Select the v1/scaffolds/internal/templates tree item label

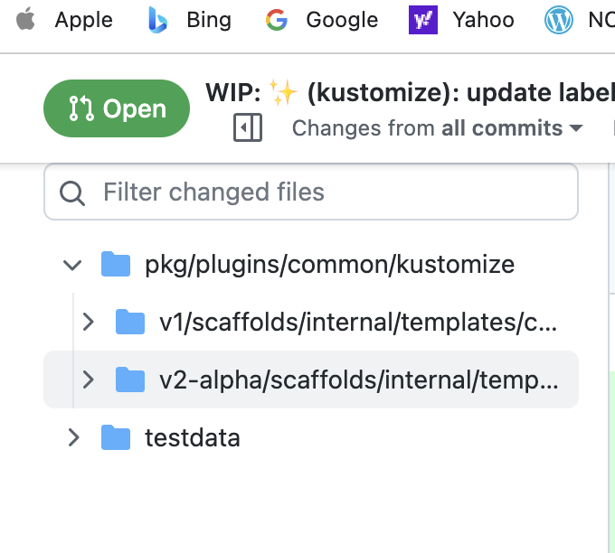358,322
